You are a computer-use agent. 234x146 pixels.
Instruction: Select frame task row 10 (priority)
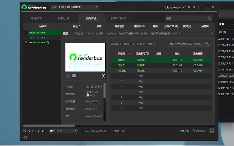(161, 71)
